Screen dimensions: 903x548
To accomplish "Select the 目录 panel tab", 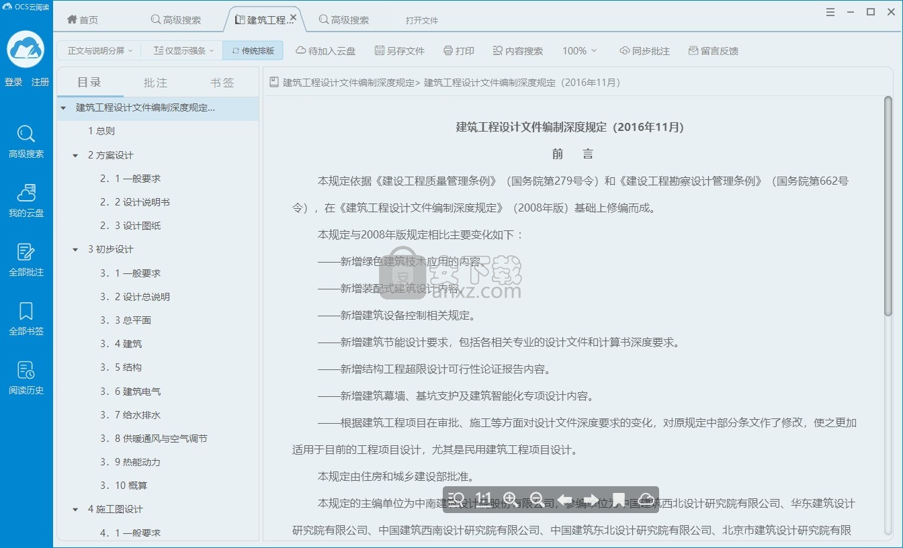I will [x=89, y=83].
